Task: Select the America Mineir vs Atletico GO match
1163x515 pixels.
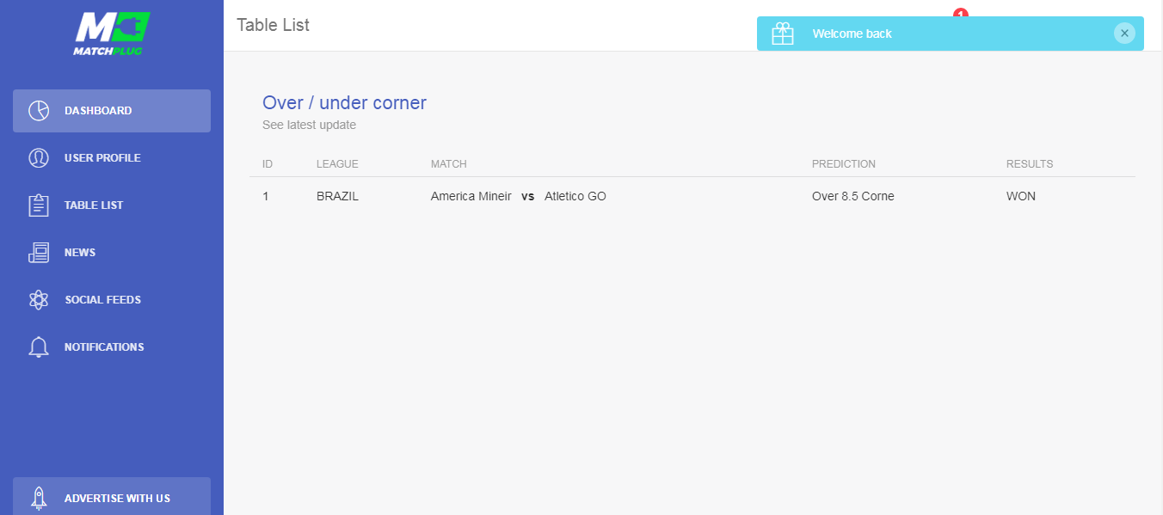Action: 518,197
